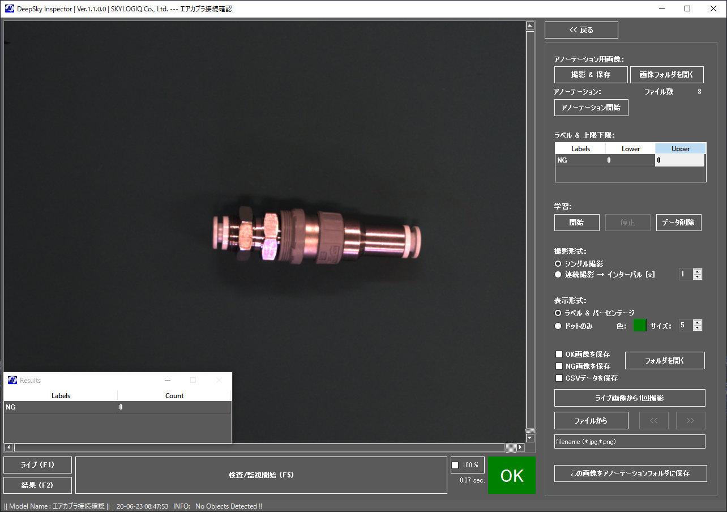The height and width of the screenshot is (512, 727).
Task: Select the 連続撮影 interval radio option
Action: click(x=558, y=275)
